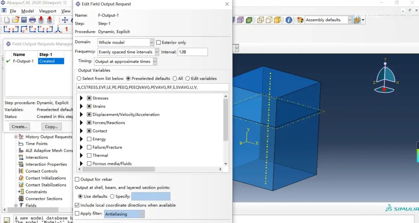Click the color code palette icon

click(x=300, y=20)
